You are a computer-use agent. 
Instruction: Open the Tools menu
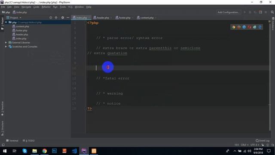[x=63, y=7]
